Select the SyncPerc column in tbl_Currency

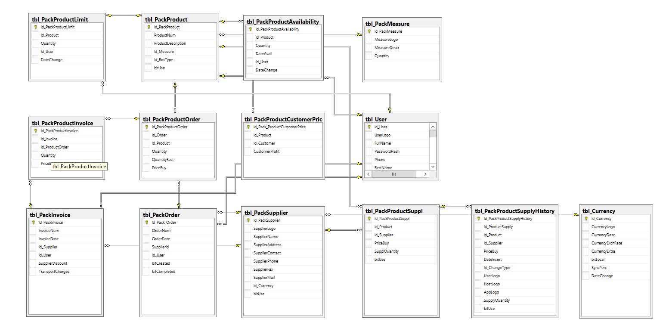[x=616, y=268]
